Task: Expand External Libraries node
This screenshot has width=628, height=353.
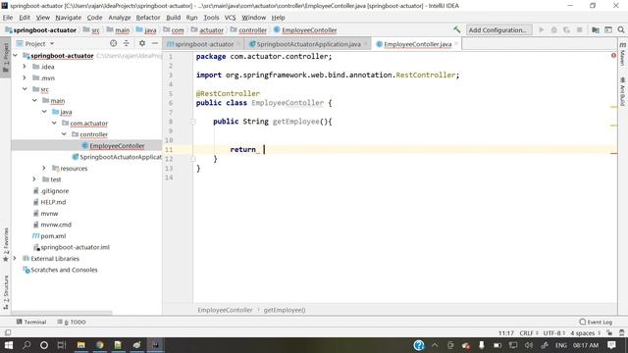Action: point(15,258)
